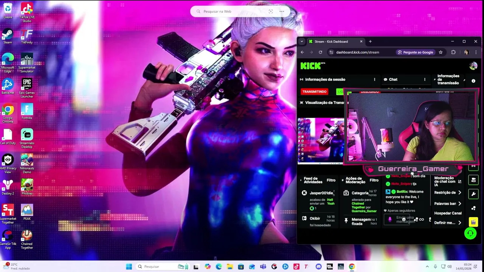The height and width of the screenshot is (272, 484).
Task: Open the desktop search bar's three-dot options
Action: [282, 11]
